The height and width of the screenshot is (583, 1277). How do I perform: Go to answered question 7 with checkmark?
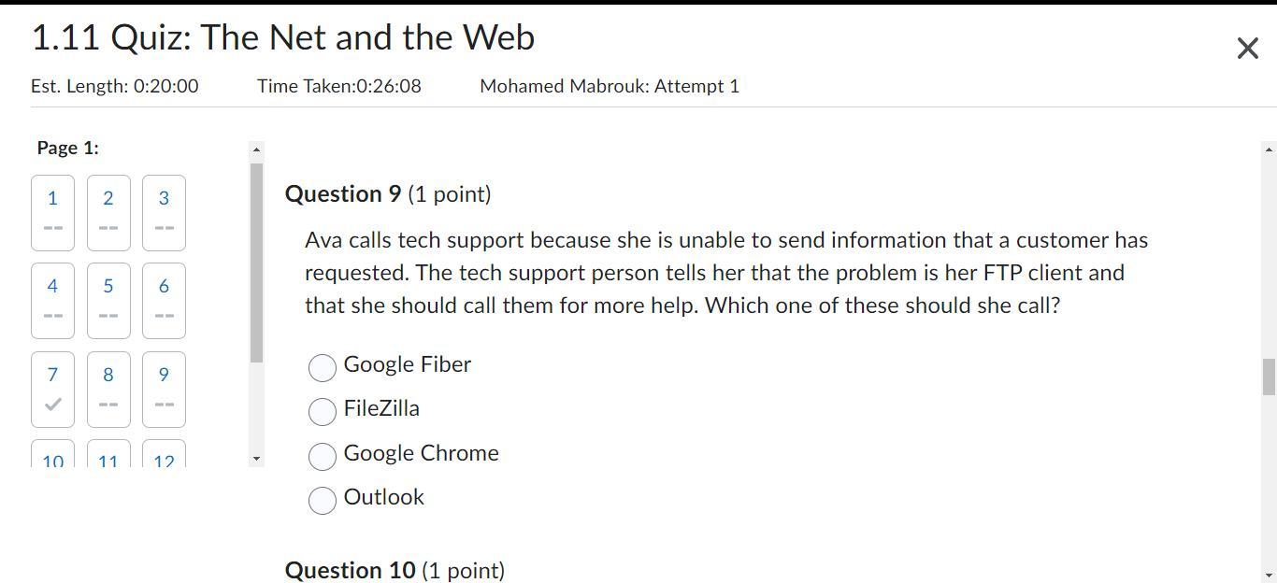52,389
